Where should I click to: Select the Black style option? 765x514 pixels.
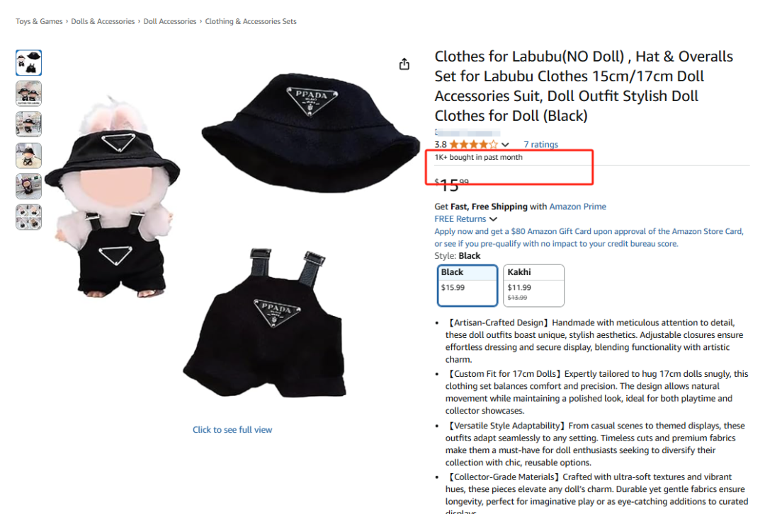click(467, 286)
